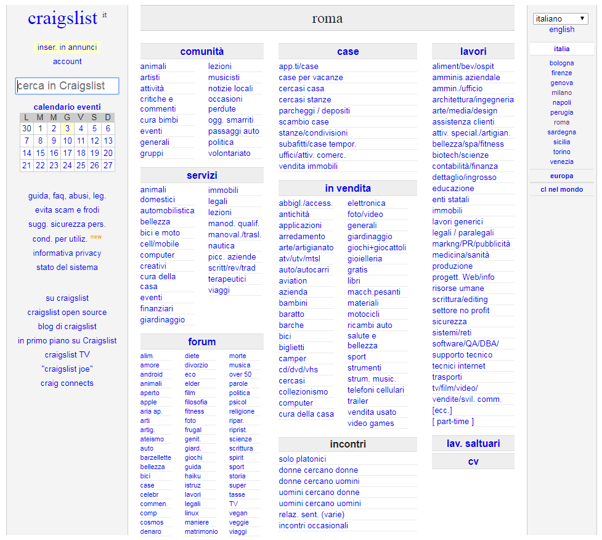
Task: Browse 'bici e moto' services
Action: (160, 233)
